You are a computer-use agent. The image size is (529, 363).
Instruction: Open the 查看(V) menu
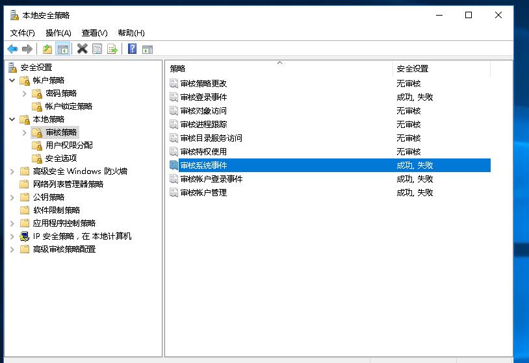tap(94, 32)
